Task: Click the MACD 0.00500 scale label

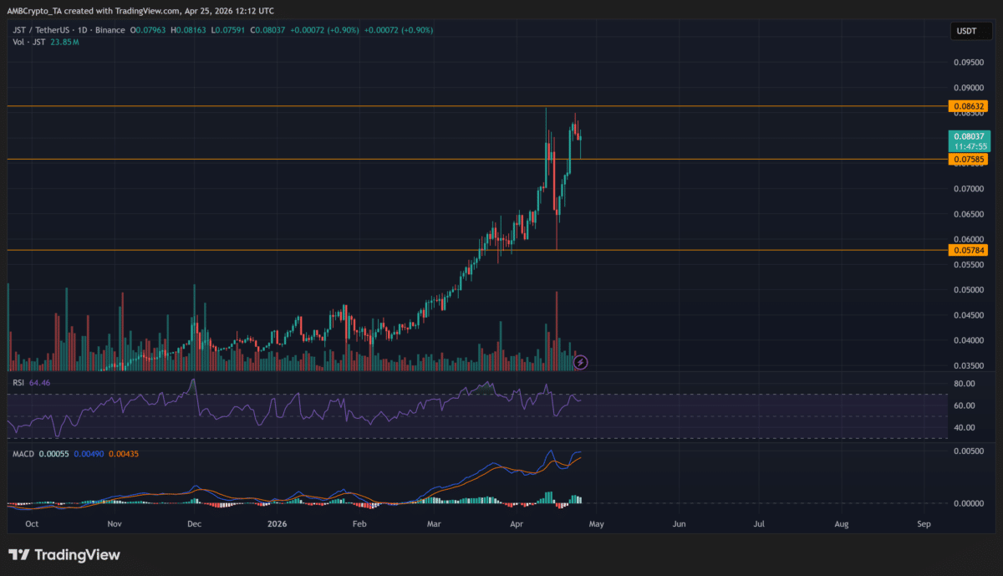Action: pyautogui.click(x=967, y=451)
